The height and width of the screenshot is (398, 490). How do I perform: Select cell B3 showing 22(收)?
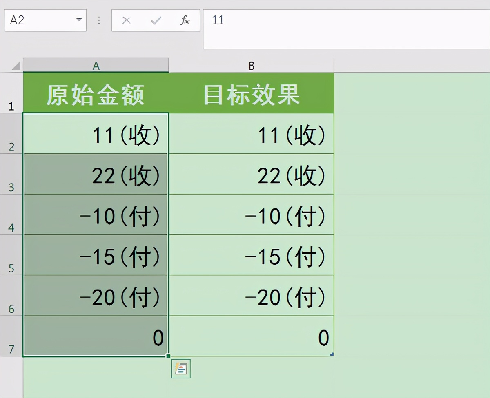[x=252, y=174]
